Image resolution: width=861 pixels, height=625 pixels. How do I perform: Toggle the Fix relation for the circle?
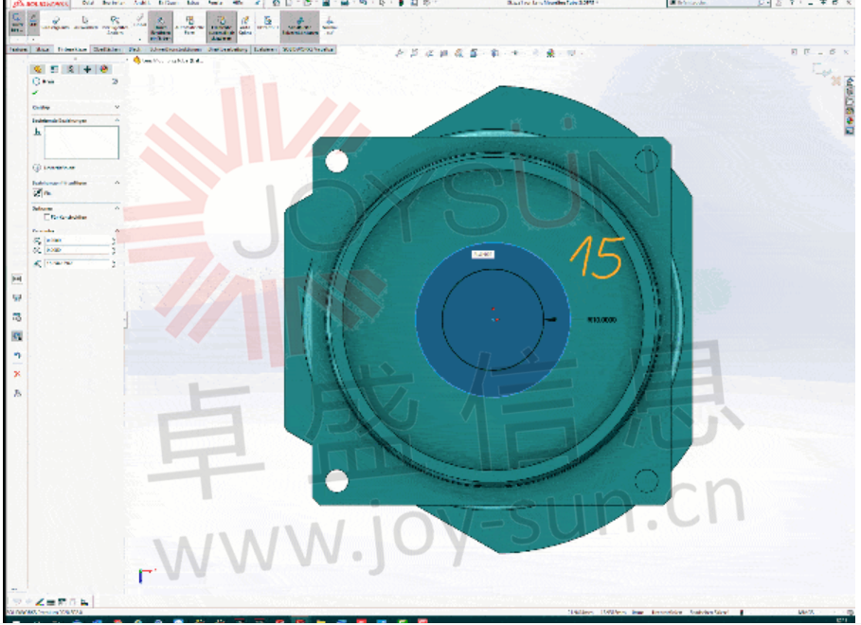click(x=38, y=191)
